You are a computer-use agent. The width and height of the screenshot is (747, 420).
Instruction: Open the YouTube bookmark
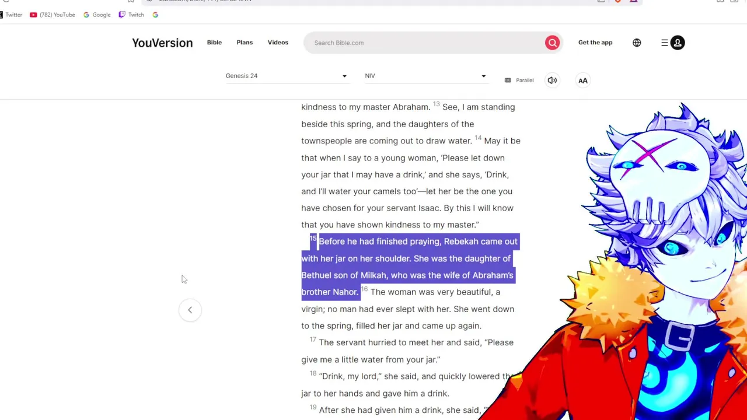53,15
